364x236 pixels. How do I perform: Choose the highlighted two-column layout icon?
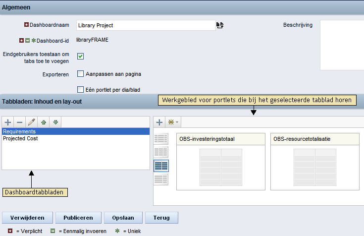click(161, 166)
